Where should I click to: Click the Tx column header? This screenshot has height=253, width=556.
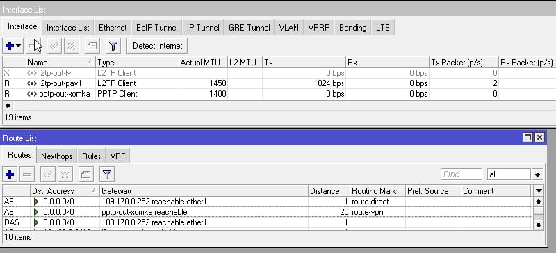coord(304,63)
